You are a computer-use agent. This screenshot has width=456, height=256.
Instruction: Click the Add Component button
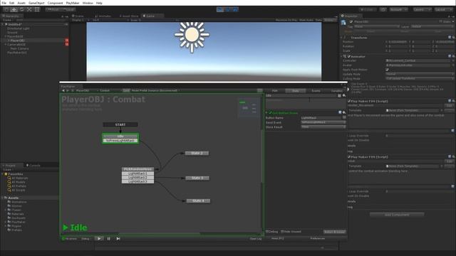click(397, 215)
